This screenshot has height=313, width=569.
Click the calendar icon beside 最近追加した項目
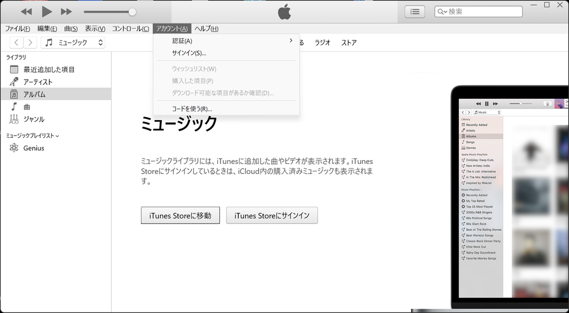click(14, 69)
